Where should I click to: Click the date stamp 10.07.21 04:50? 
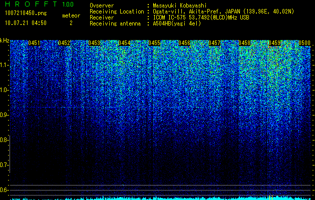click(26, 23)
